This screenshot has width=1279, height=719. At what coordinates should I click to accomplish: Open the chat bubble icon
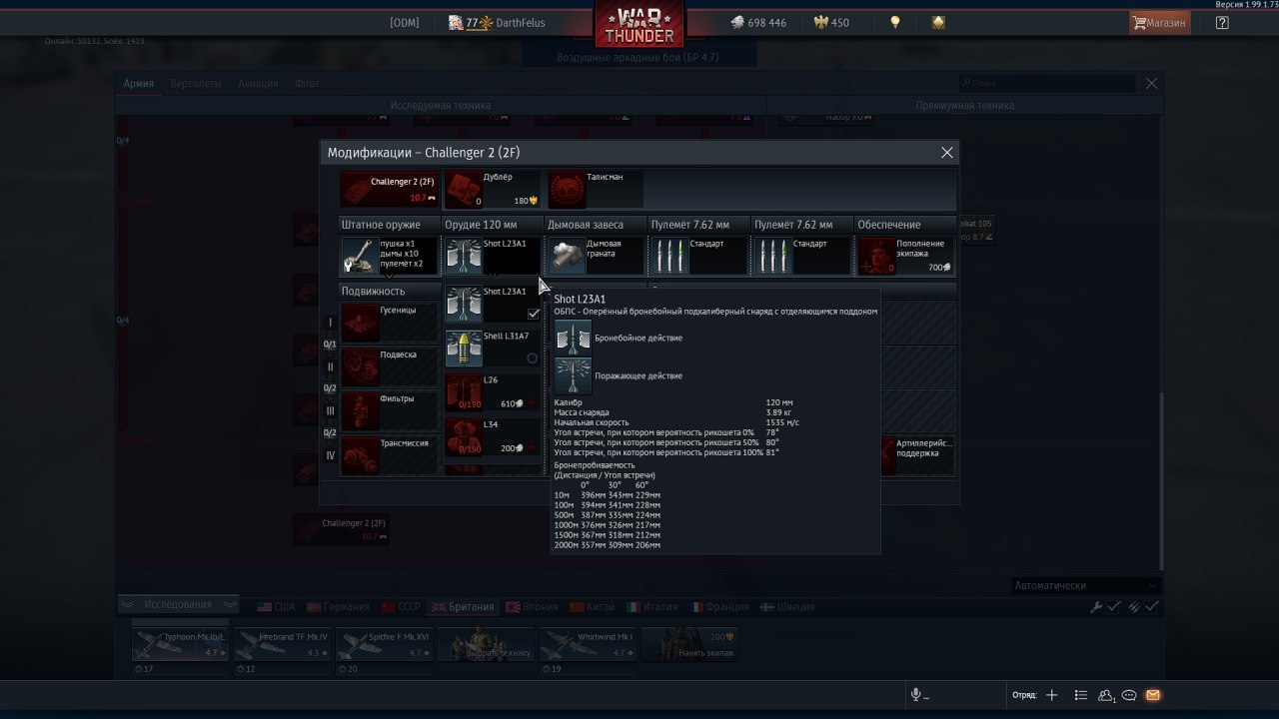1129,695
